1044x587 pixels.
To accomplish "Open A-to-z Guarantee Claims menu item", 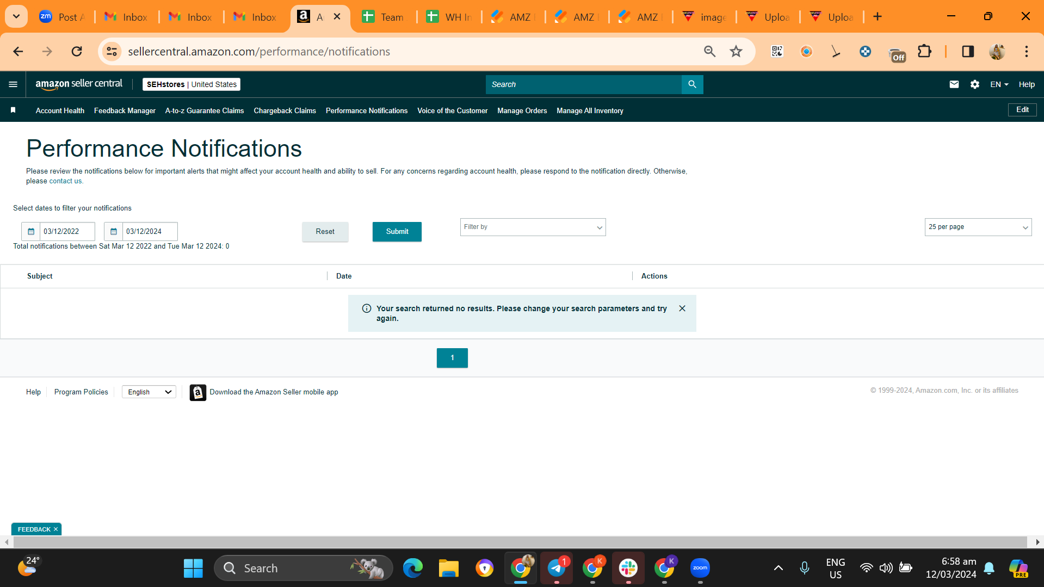I will [205, 110].
